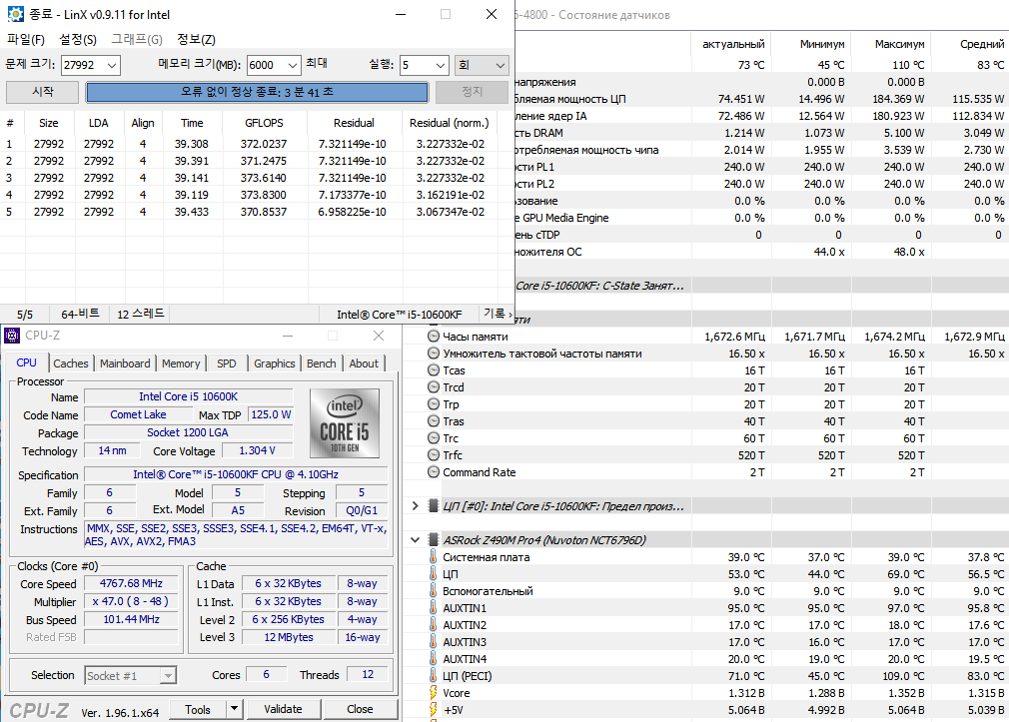Click the Time column header in LinX
Image resolution: width=1009 pixels, height=722 pixels.
point(192,123)
